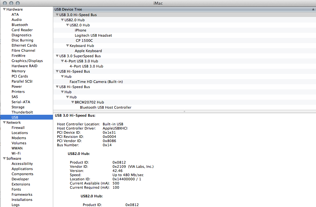
Task: Open Wi-Fi information
Action: pyautogui.click(x=16, y=153)
